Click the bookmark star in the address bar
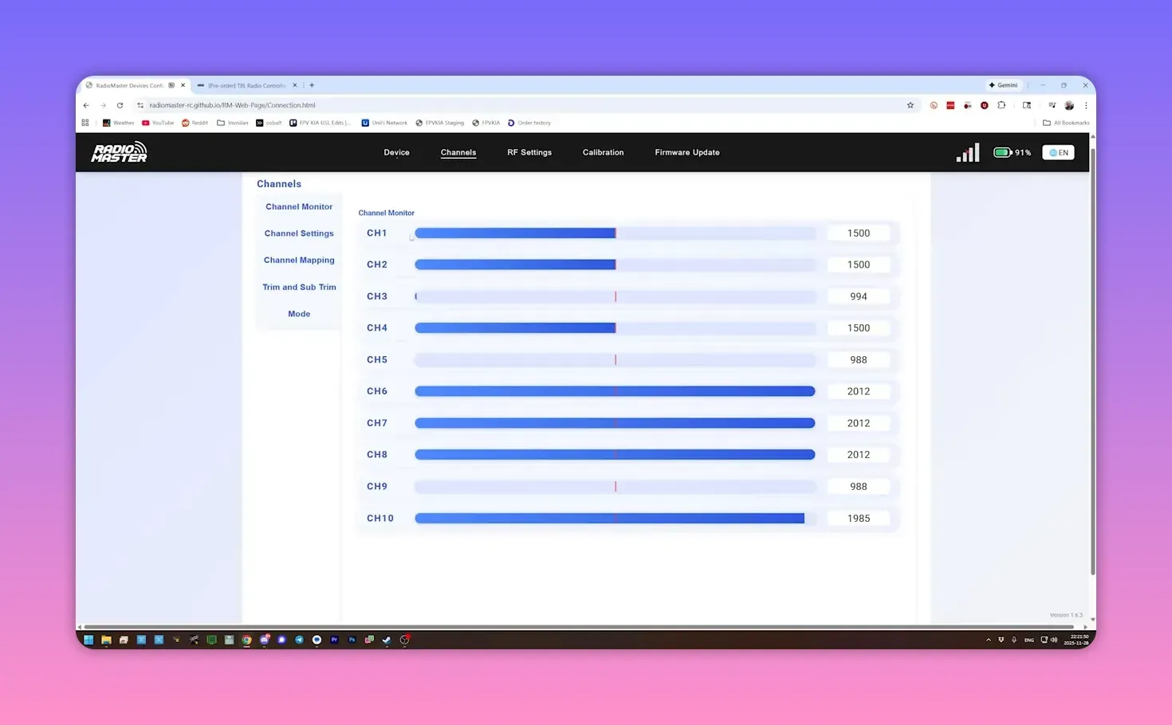 point(910,104)
